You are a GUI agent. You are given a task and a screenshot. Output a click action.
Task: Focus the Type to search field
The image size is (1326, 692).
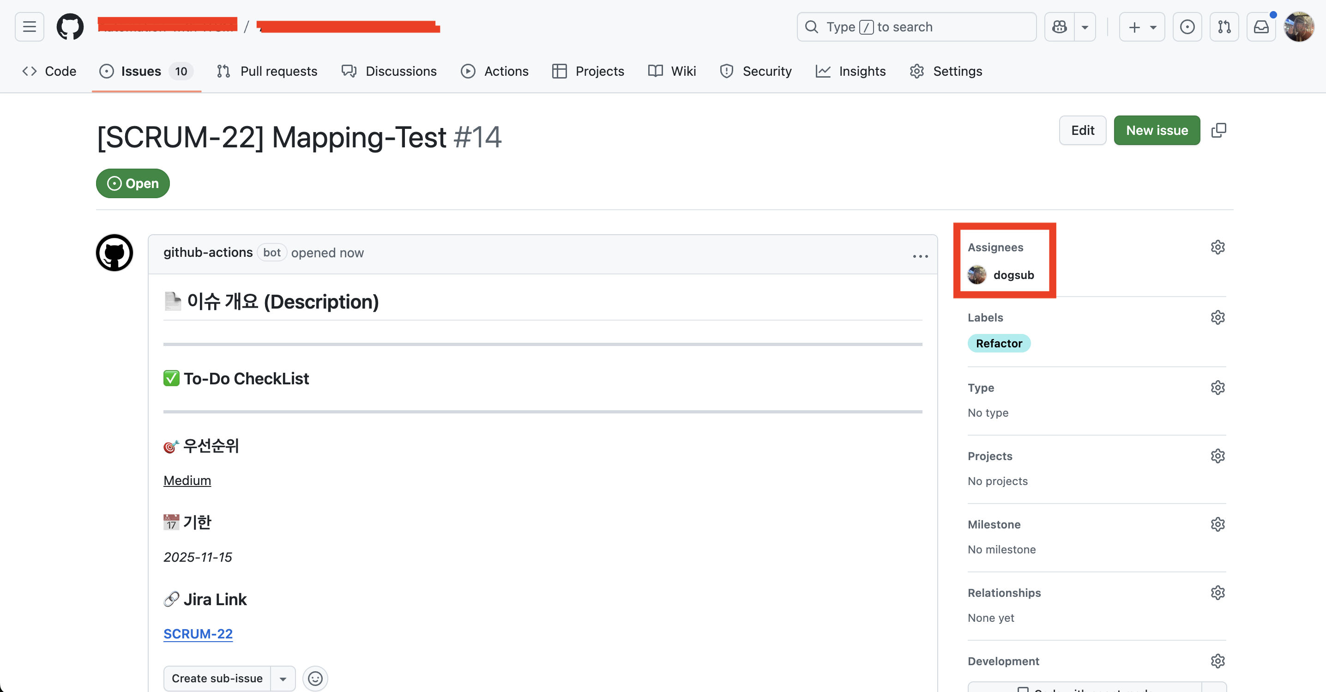[916, 27]
